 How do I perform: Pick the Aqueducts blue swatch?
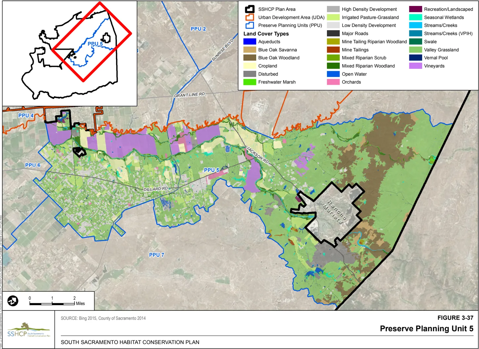point(250,42)
